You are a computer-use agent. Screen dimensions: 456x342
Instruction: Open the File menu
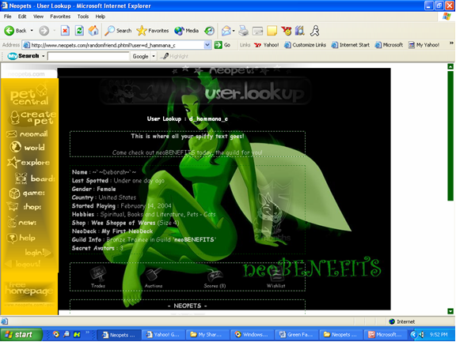[x=8, y=17]
